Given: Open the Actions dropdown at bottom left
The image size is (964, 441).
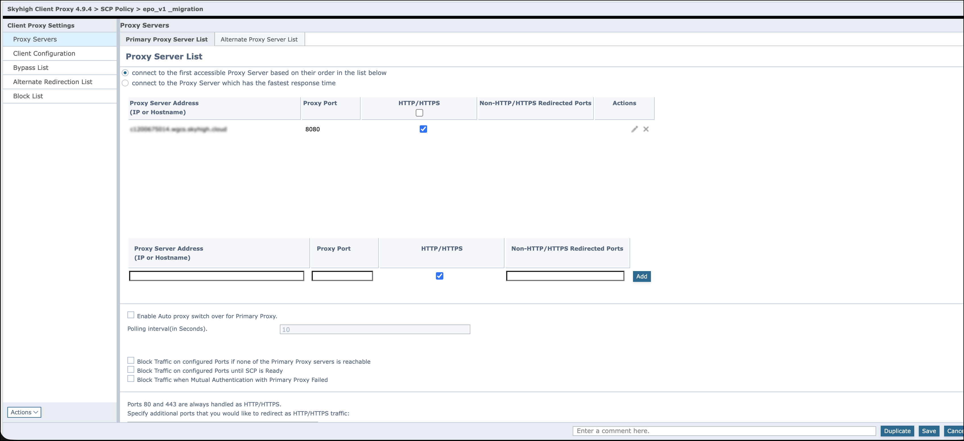Looking at the screenshot, I should coord(24,412).
